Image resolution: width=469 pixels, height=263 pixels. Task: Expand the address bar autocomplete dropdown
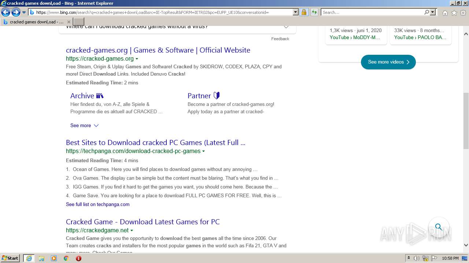click(x=296, y=12)
